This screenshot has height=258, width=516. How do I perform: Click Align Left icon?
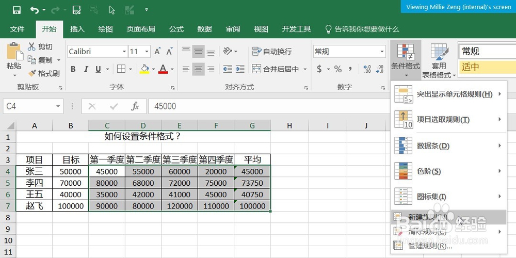[186, 69]
